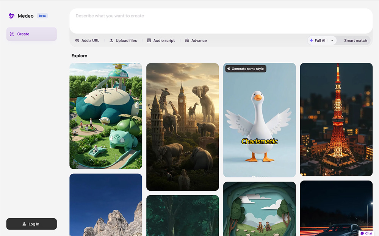This screenshot has width=379, height=236.
Task: Click the Medeo brand name
Action: 26,16
